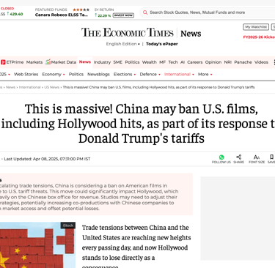Expand the More submenu
Screen dimensions: 275x268
coord(205,74)
